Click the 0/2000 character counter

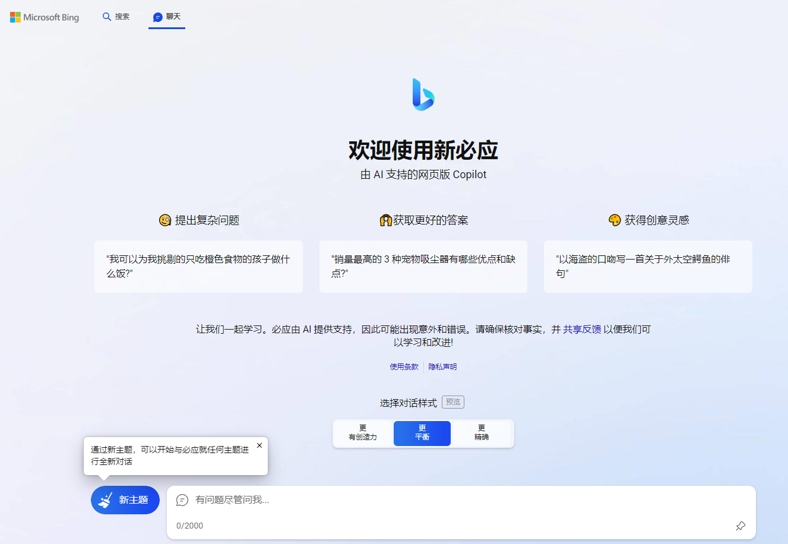pyautogui.click(x=190, y=526)
